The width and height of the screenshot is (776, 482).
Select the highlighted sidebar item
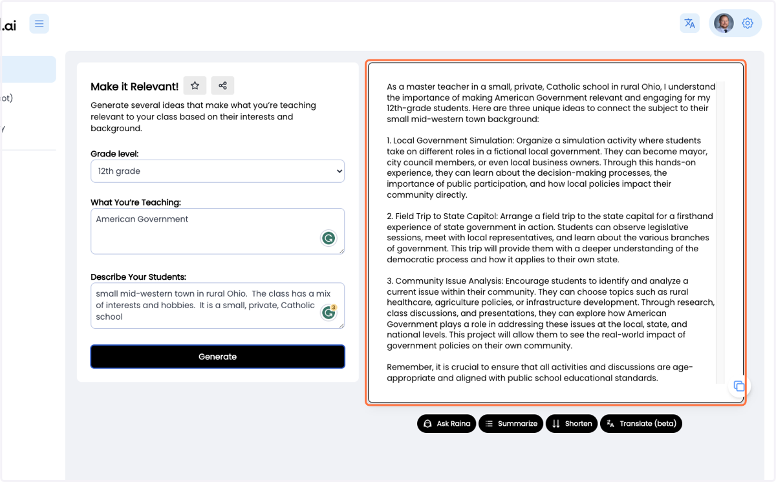coord(28,69)
